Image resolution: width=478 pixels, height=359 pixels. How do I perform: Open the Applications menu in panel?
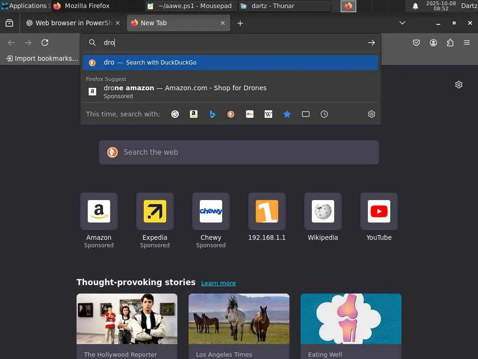[x=26, y=6]
